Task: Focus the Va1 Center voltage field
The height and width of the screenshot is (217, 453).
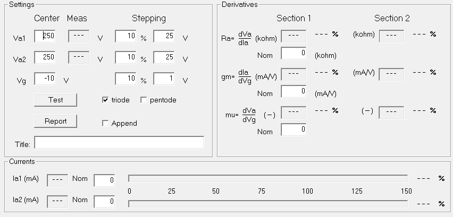Action: (45, 36)
